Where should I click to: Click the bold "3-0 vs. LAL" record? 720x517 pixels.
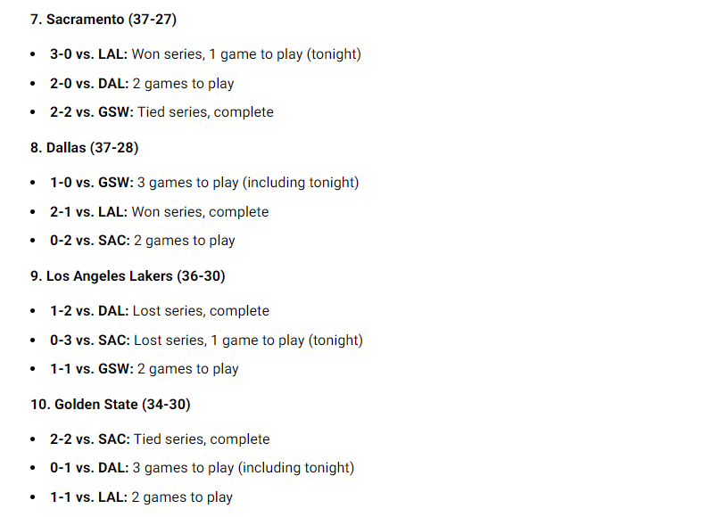(x=89, y=54)
